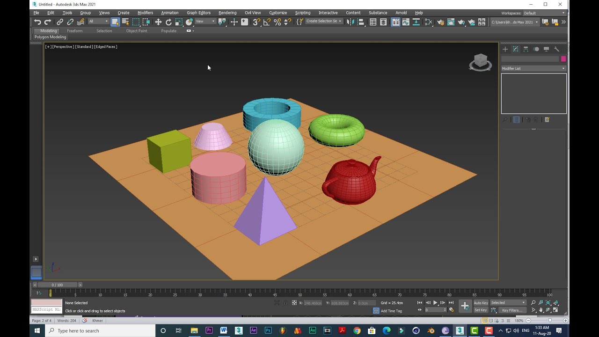Viewport: 599px width, 337px height.
Task: Open the Select by Name list
Action: pos(125,22)
